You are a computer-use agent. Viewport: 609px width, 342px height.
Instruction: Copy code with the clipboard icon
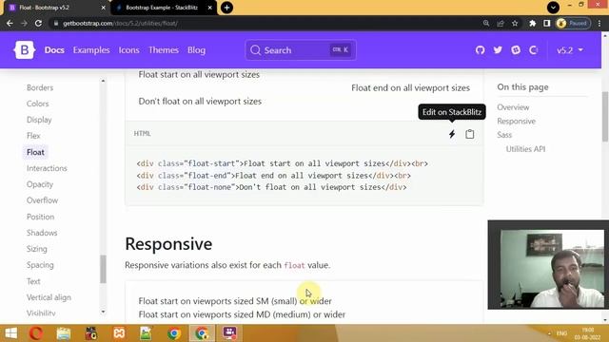469,134
